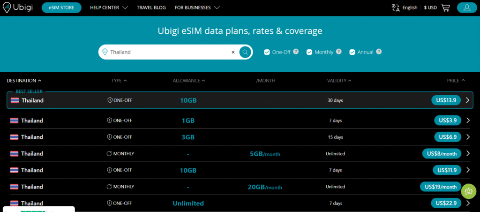Select the US$22.9 price button
The image size is (480, 212).
point(446,203)
